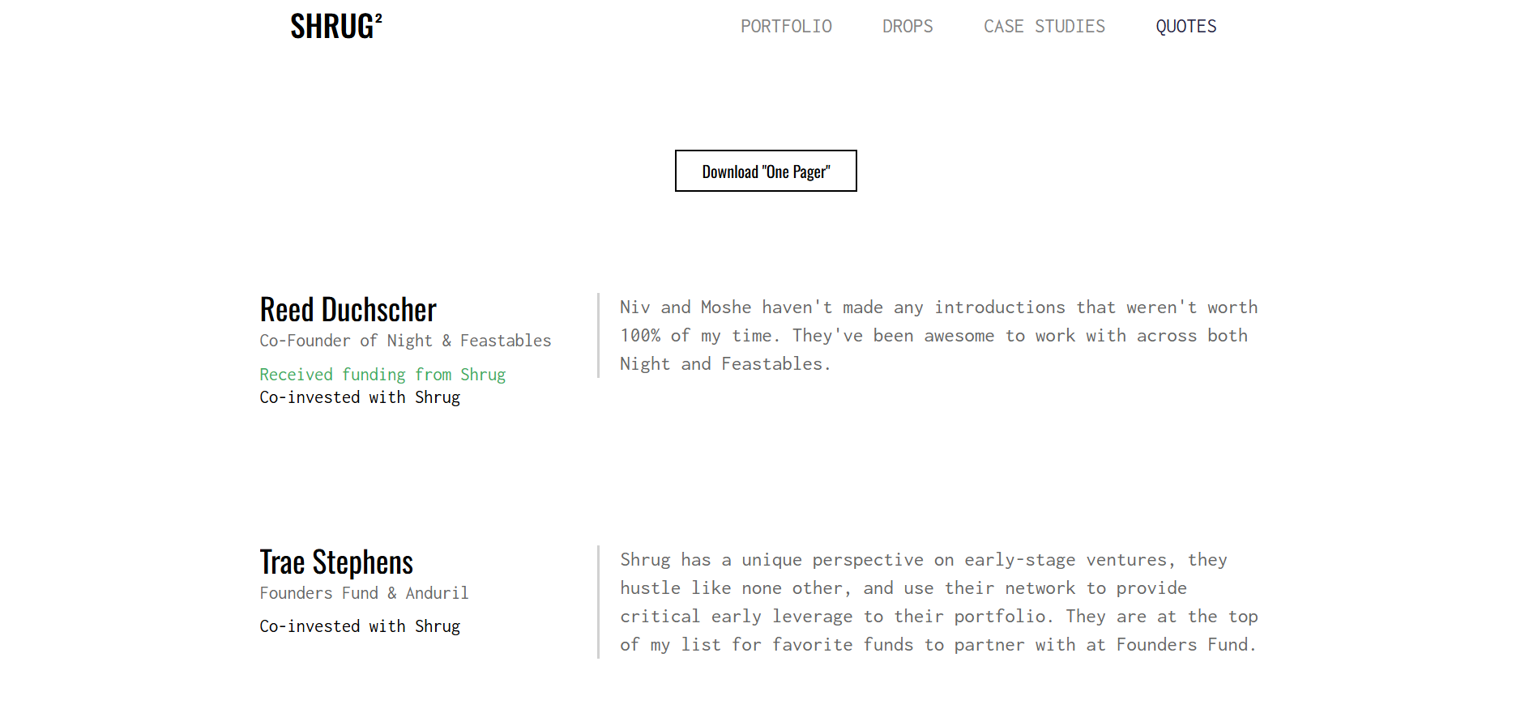Viewport: 1529px width, 704px height.
Task: Click the Reed Duchscher heading
Action: (x=348, y=310)
